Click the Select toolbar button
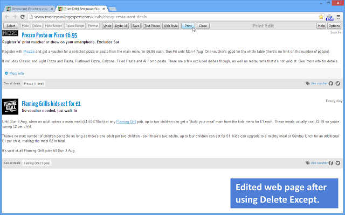 pos(11,26)
